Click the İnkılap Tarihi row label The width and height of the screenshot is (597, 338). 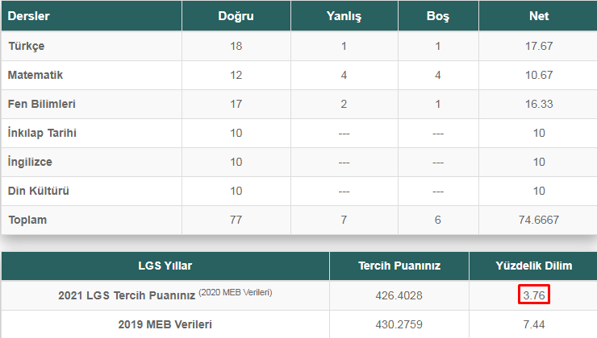pyautogui.click(x=42, y=133)
